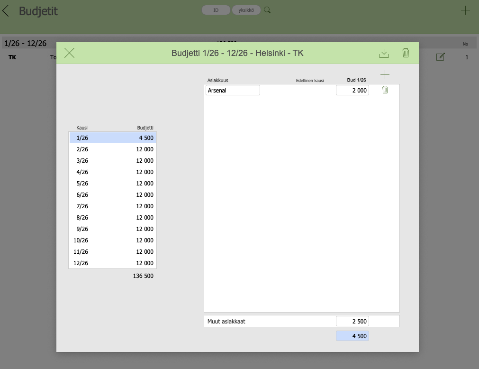Viewport: 479px width, 369px height.
Task: Choose the 6/26 period row
Action: [113, 195]
